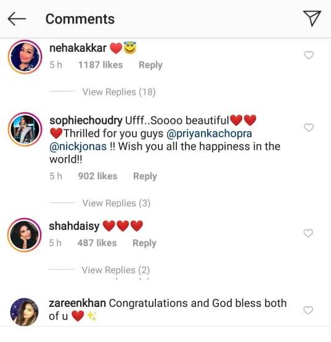Open the @nickjonas mention link
331x342 pixels.
pos(78,147)
